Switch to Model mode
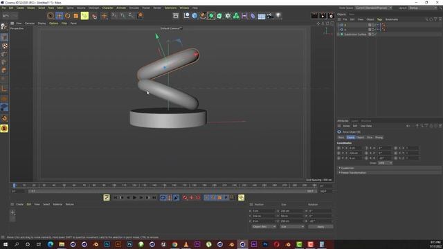Viewport: 443px width, 249px height. click(x=4, y=37)
